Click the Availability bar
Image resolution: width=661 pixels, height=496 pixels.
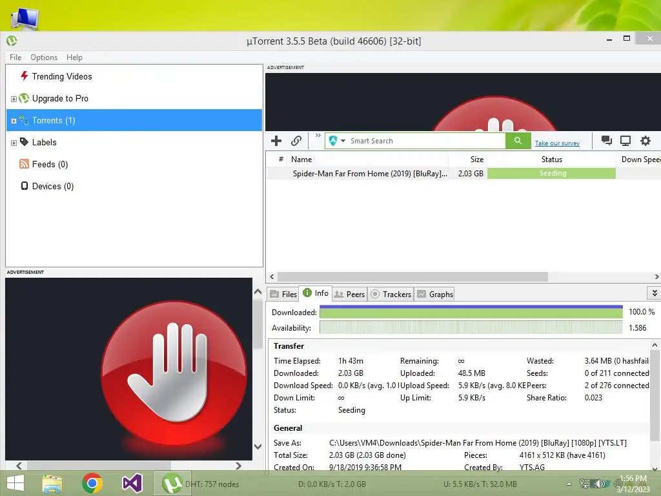[x=471, y=327]
